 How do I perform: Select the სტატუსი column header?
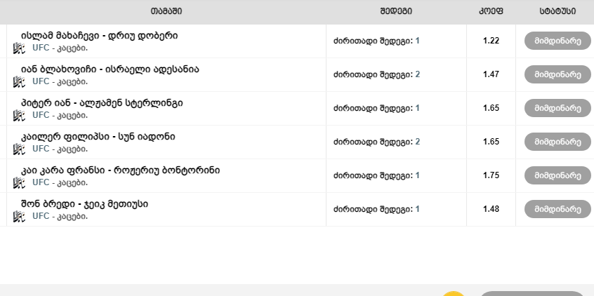click(557, 11)
